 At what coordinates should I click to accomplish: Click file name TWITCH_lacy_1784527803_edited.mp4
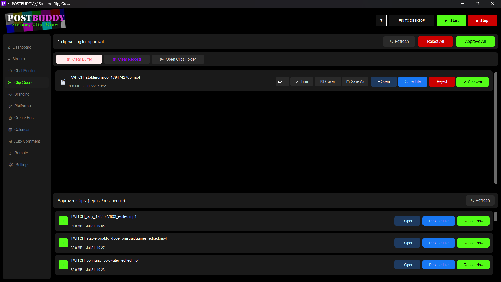(104, 216)
